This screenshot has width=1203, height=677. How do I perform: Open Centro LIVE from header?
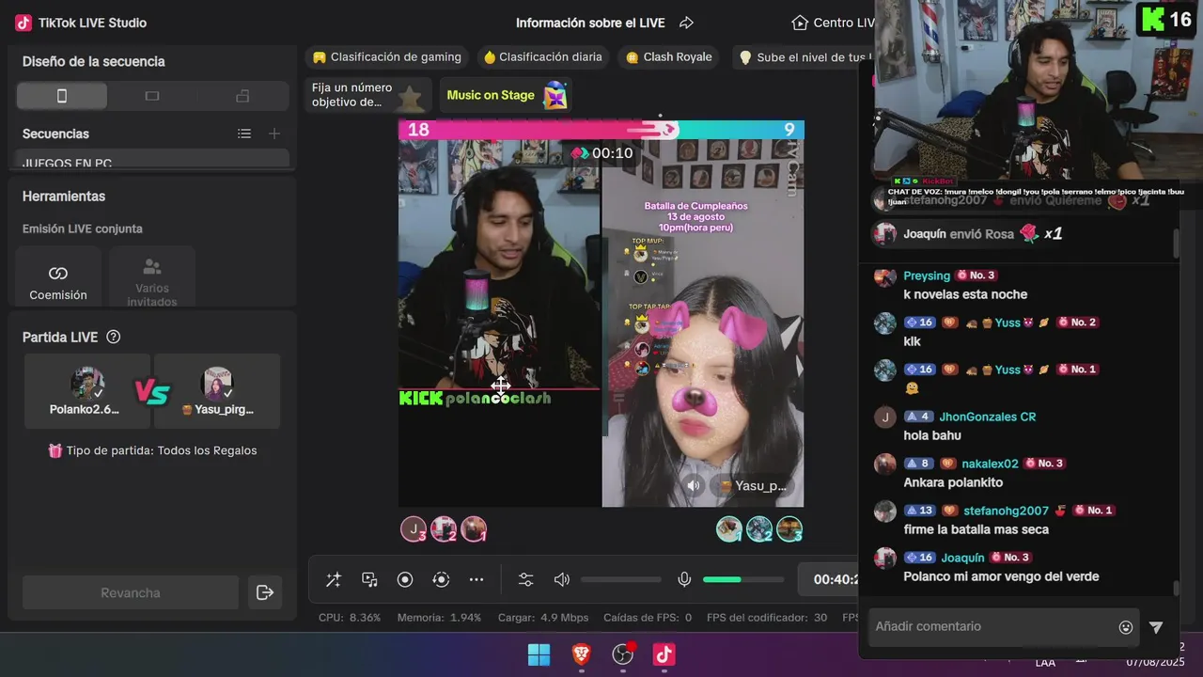click(x=833, y=23)
